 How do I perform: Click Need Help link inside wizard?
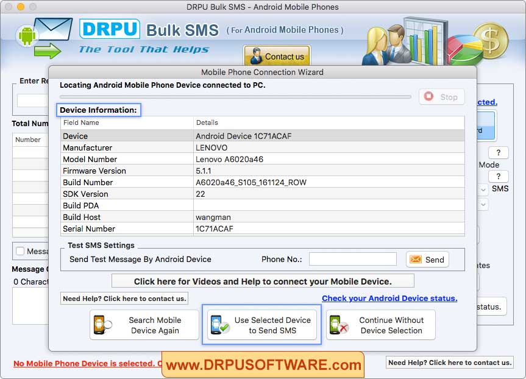point(124,299)
